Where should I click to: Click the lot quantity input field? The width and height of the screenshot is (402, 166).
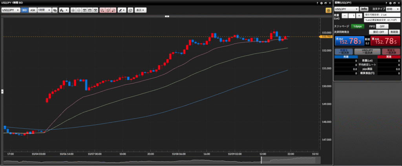pos(353,16)
